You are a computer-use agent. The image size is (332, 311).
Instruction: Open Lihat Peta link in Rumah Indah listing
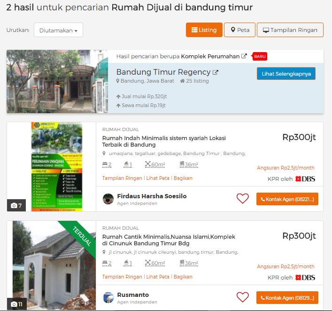pos(158,178)
